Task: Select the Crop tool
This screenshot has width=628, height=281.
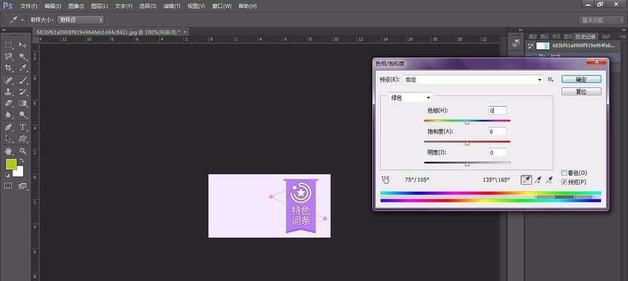Action: click(9, 68)
